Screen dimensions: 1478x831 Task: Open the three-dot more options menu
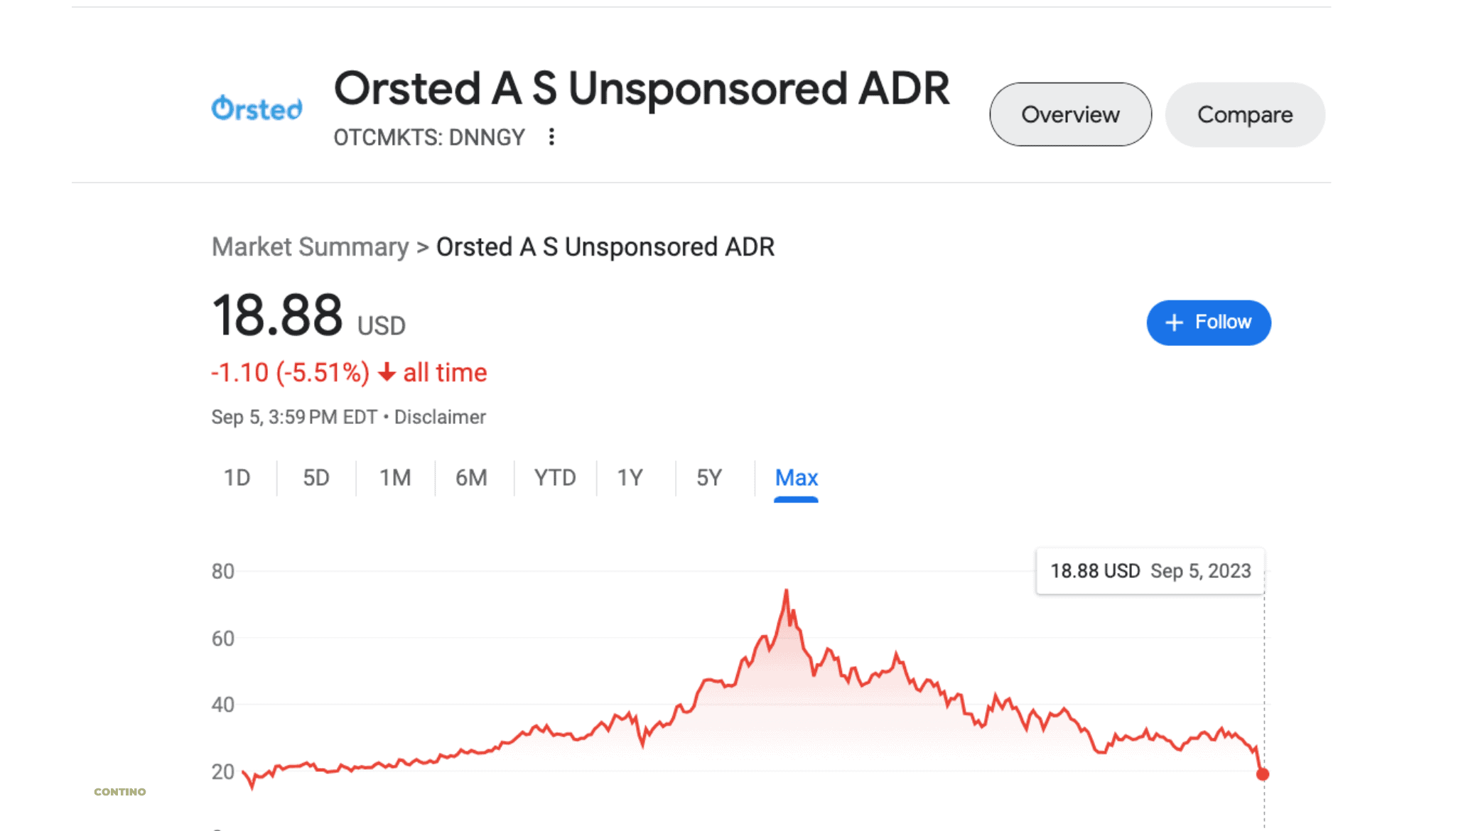551,136
